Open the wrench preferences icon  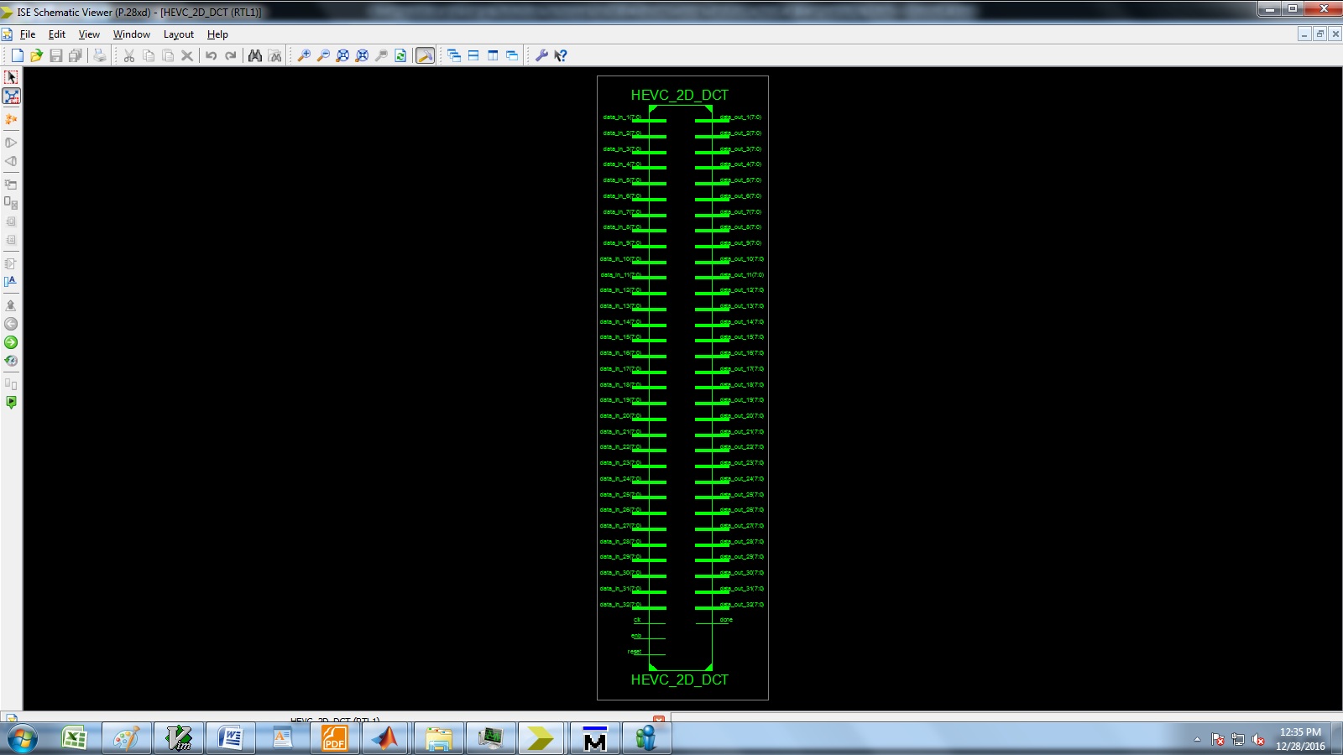[541, 55]
